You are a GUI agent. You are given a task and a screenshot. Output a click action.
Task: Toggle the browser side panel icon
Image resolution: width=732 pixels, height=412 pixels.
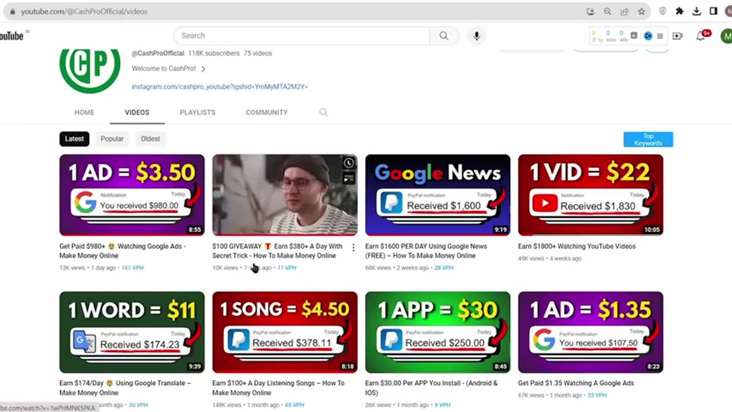pyautogui.click(x=713, y=11)
